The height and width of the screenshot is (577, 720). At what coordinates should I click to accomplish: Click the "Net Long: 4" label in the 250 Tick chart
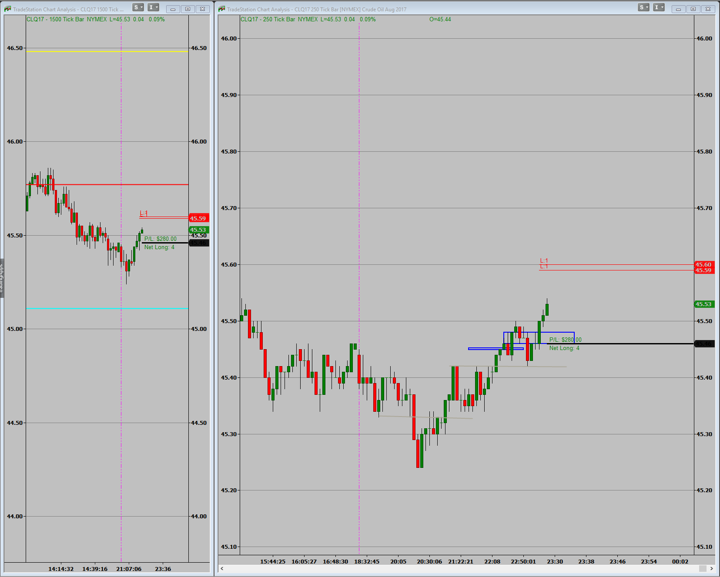[x=564, y=348]
